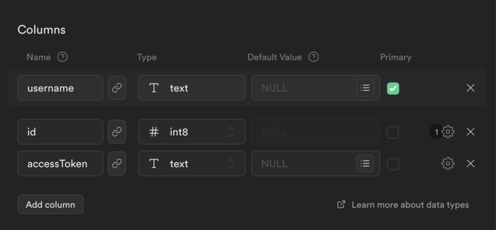Remove the id column with its X icon
The width and height of the screenshot is (496, 230).
click(471, 131)
